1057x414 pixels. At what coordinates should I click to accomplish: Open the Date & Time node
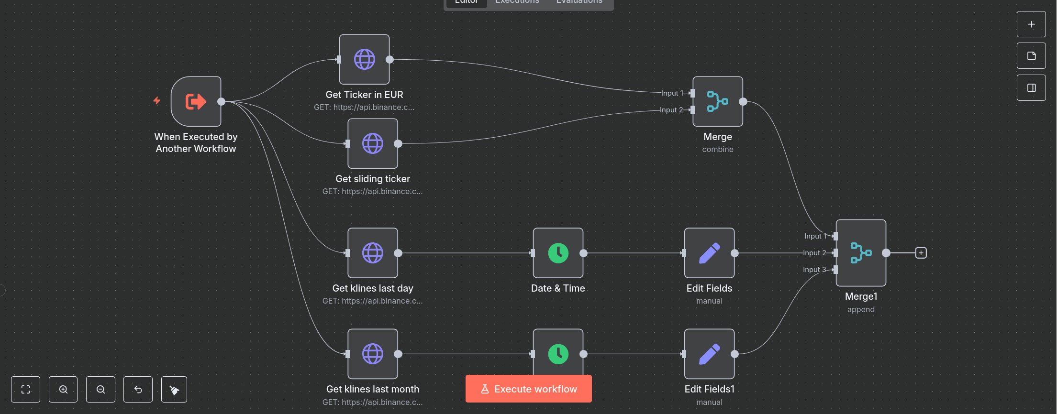(x=558, y=253)
